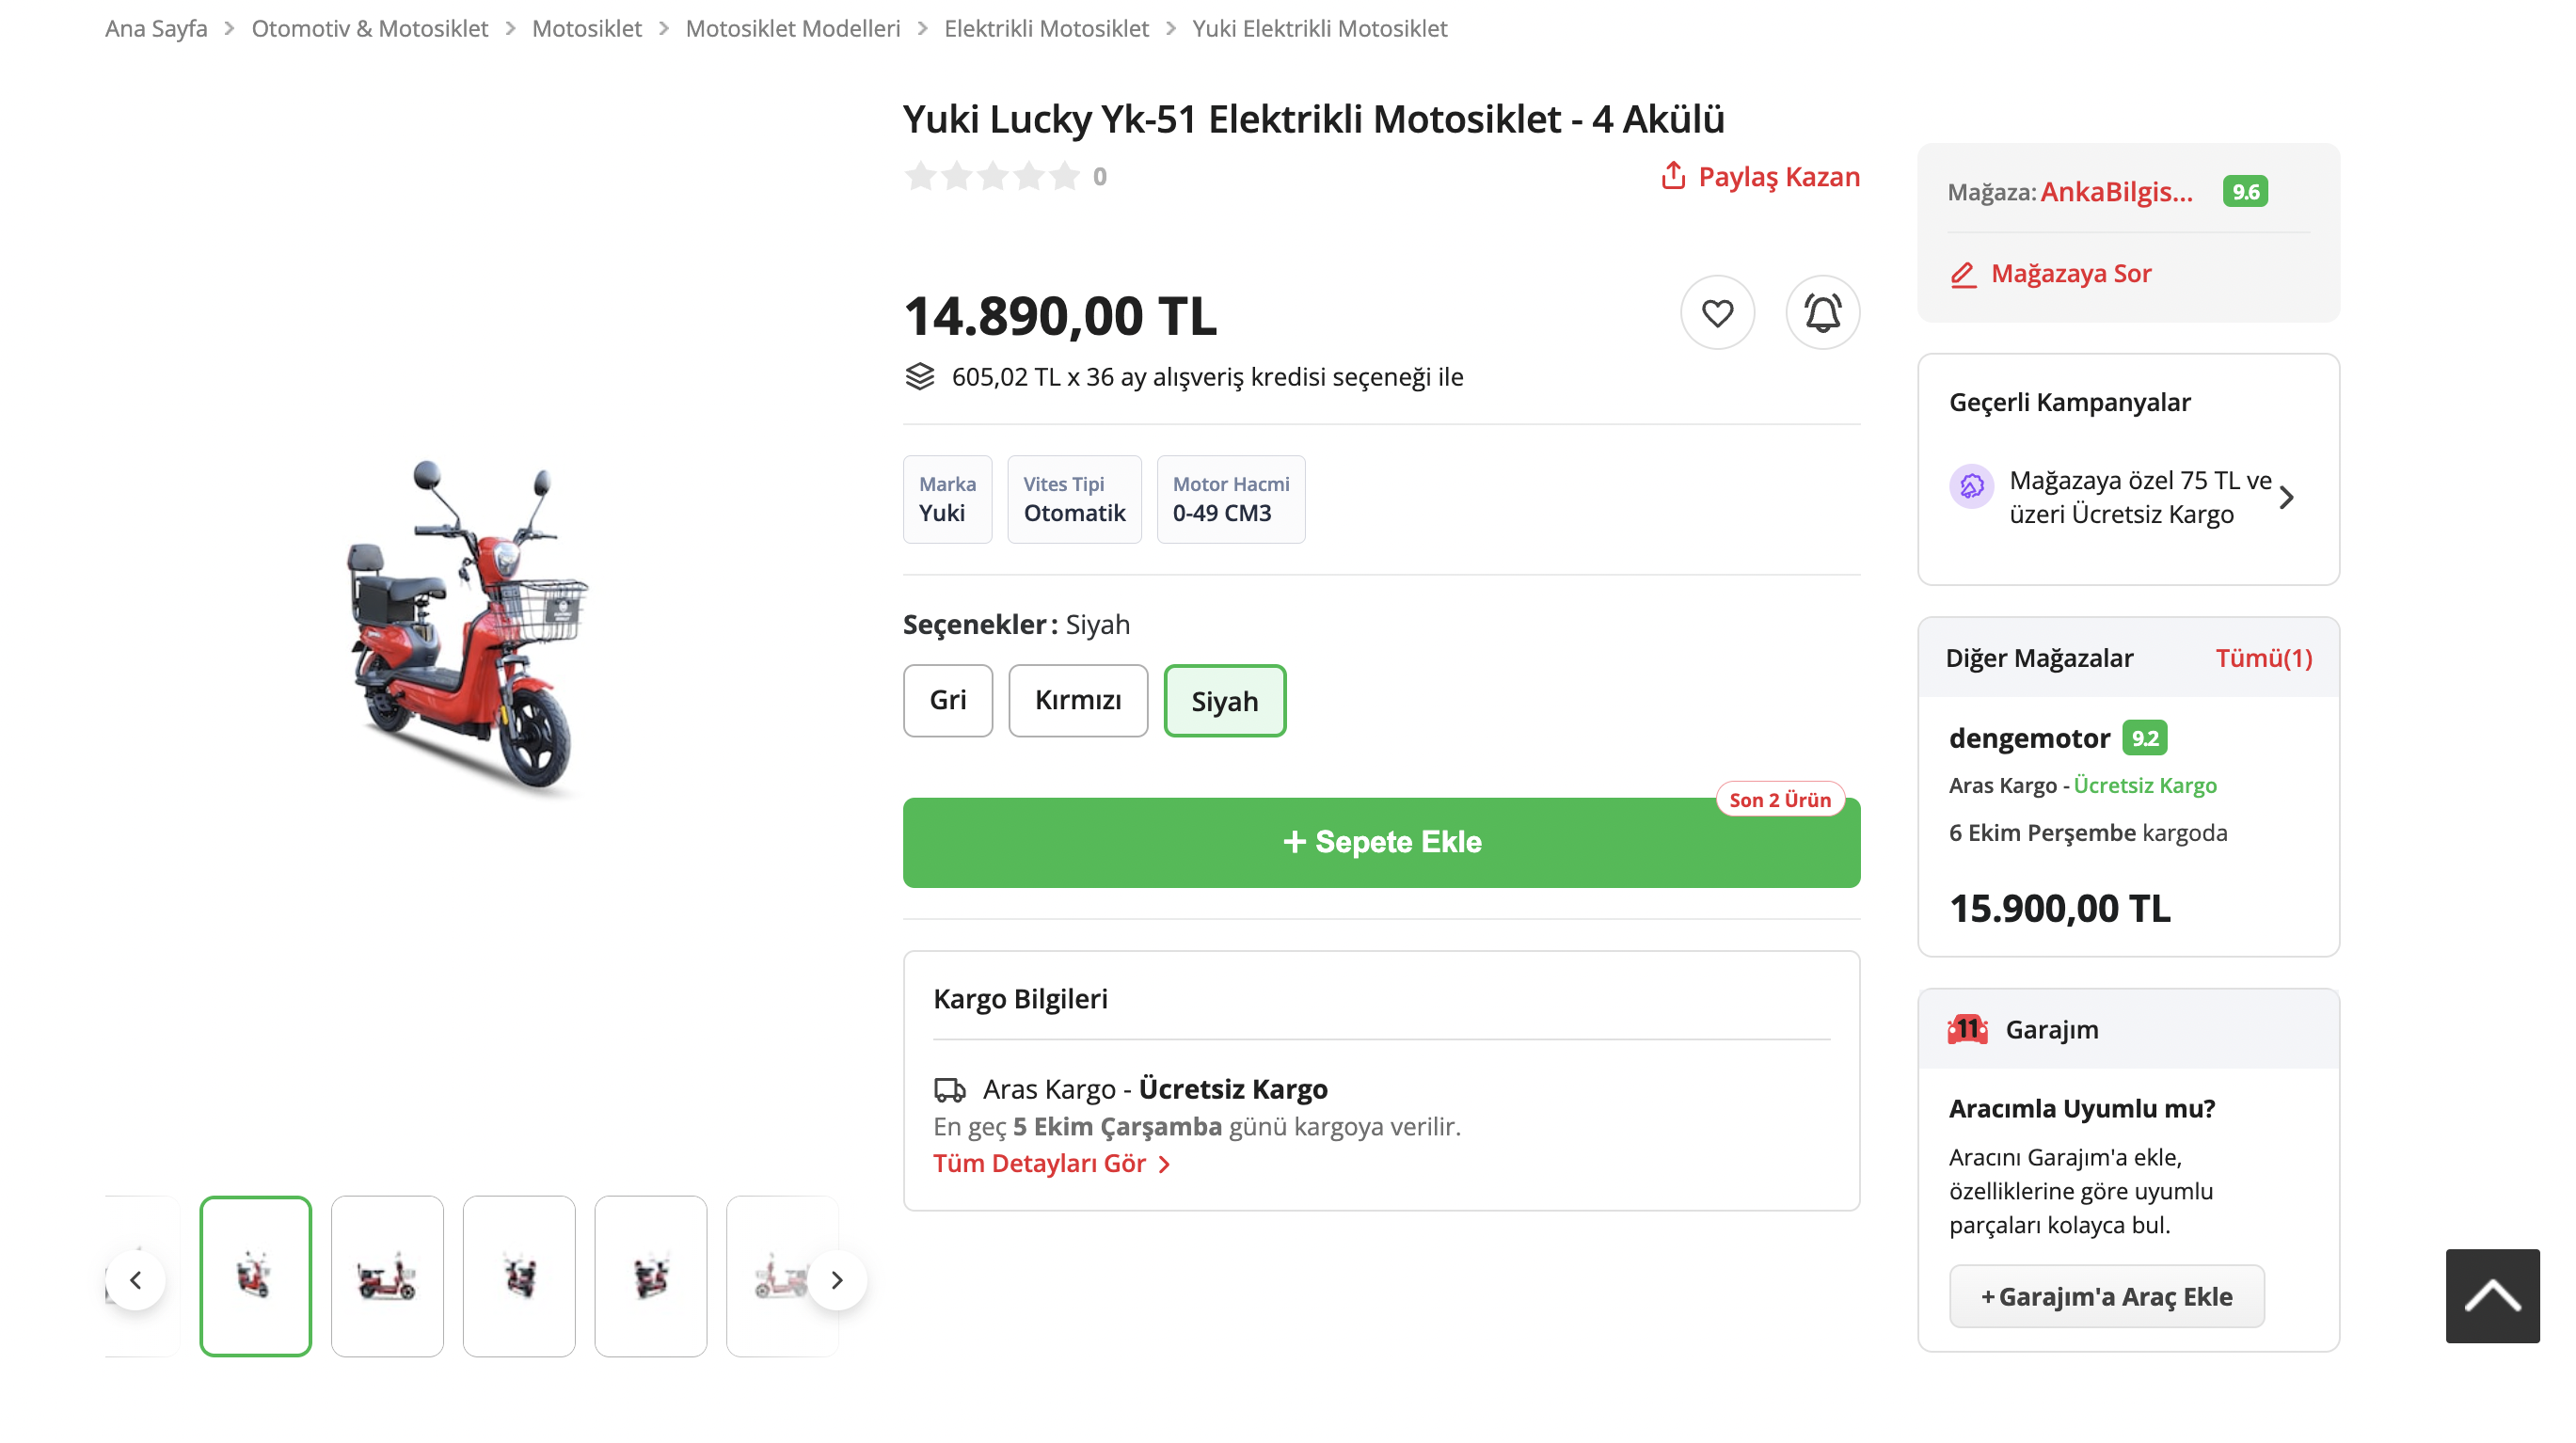Expand the free shipping campaign details chevron
Image resolution: width=2576 pixels, height=1443 pixels.
tap(2289, 496)
